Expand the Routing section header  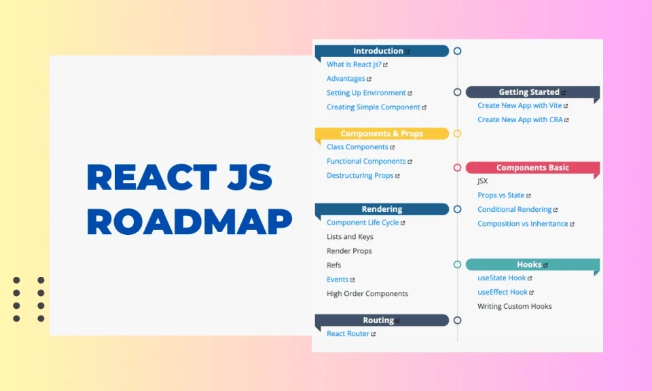coord(378,320)
